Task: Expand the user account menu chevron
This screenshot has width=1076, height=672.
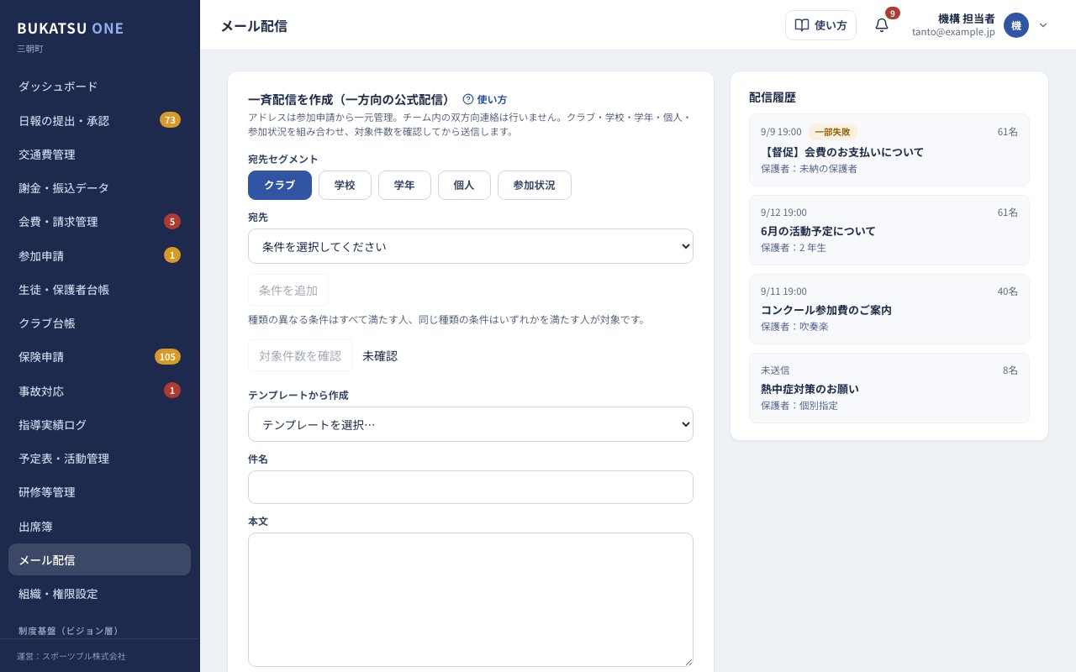Action: pos(1043,25)
